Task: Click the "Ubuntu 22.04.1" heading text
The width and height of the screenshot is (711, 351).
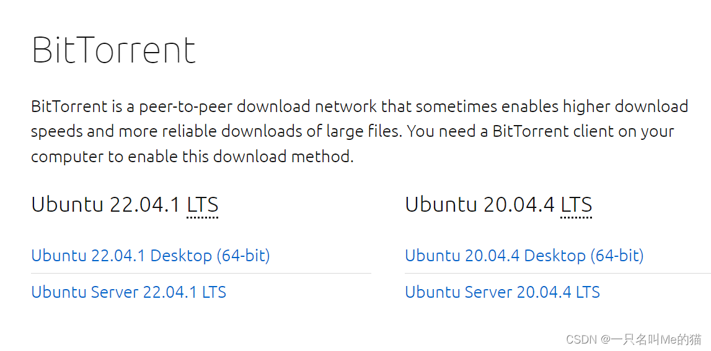Action: [x=106, y=205]
